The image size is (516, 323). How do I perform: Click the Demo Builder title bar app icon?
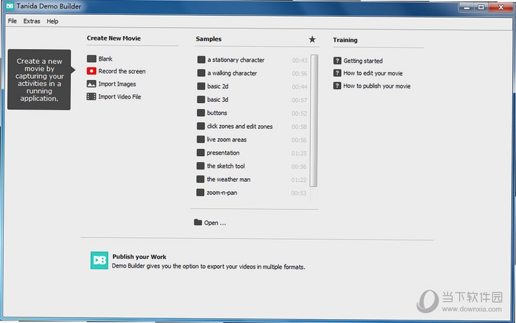(x=10, y=6)
